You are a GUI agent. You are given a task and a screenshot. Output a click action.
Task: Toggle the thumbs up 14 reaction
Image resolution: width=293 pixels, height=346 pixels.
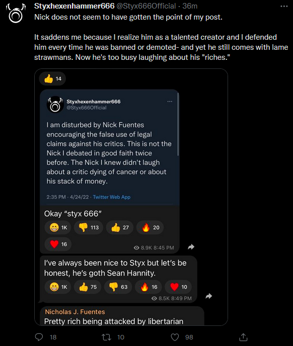(x=52, y=78)
